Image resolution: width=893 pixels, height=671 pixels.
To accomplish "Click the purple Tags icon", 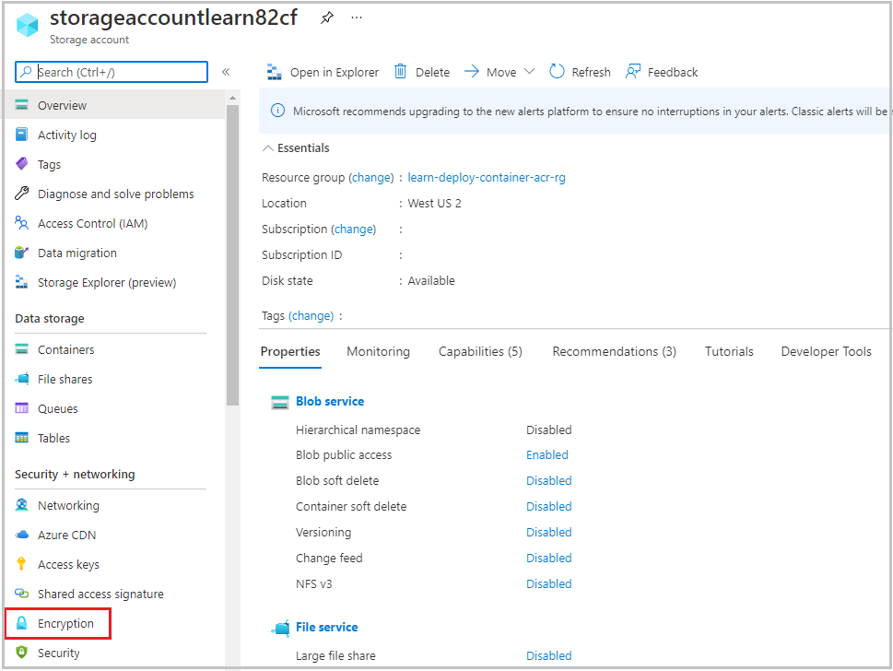I will (x=21, y=164).
